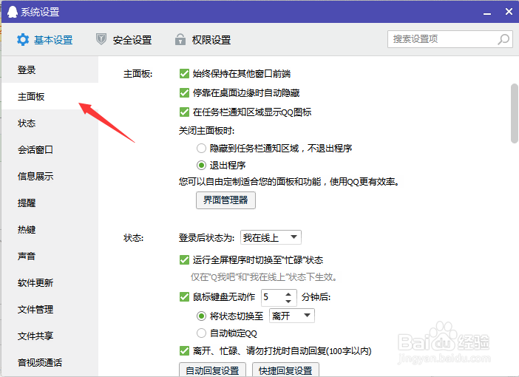Open 信息展示 settings in sidebar

50,176
